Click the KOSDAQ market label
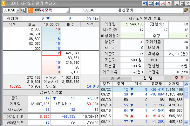 coord(88,10)
